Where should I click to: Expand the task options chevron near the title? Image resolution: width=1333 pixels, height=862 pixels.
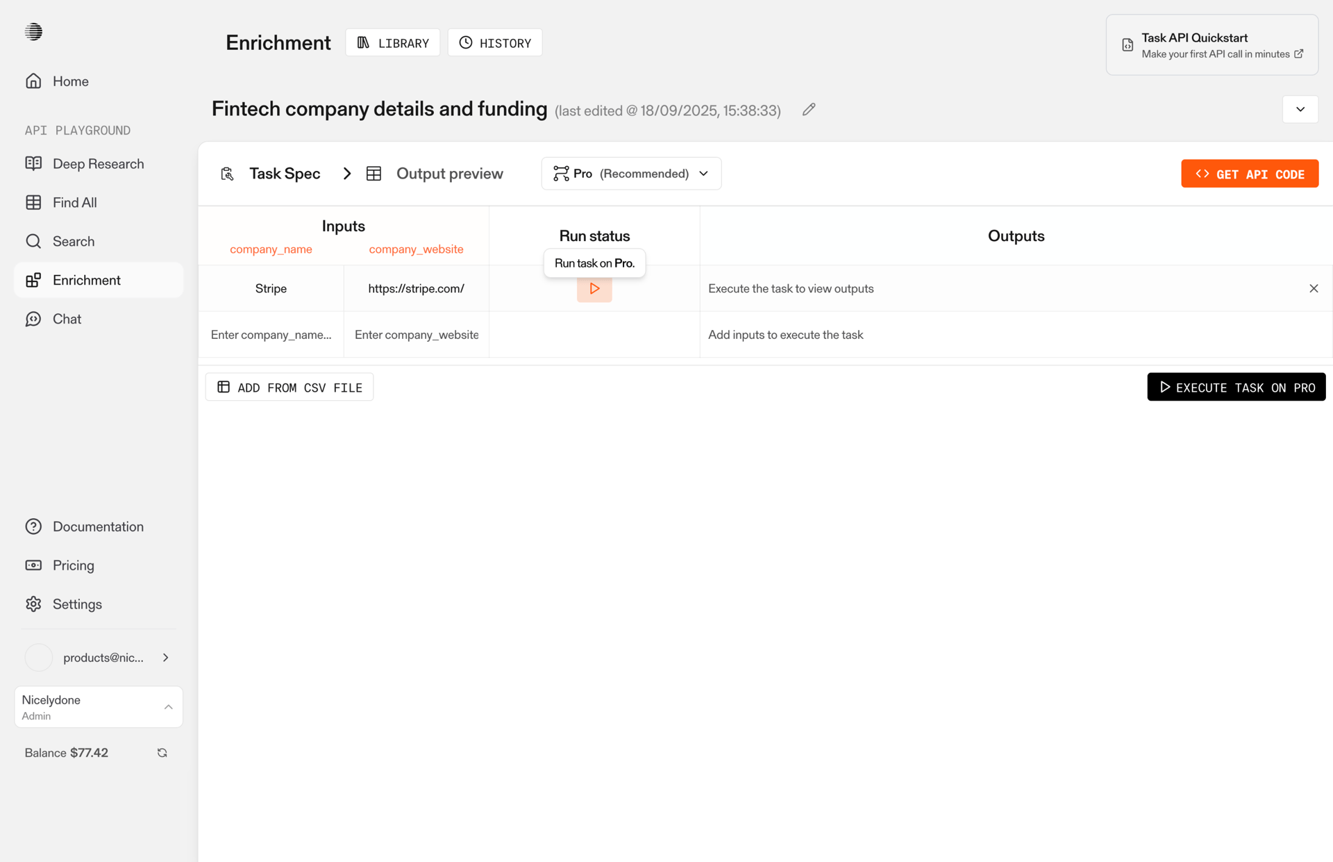click(x=1300, y=109)
